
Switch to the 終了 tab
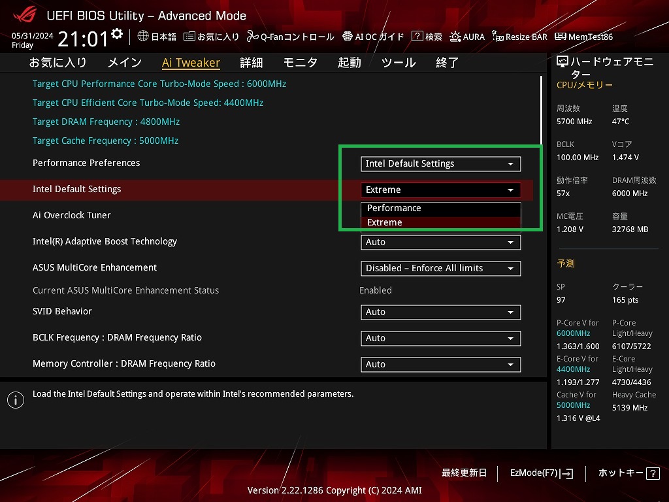coord(447,63)
